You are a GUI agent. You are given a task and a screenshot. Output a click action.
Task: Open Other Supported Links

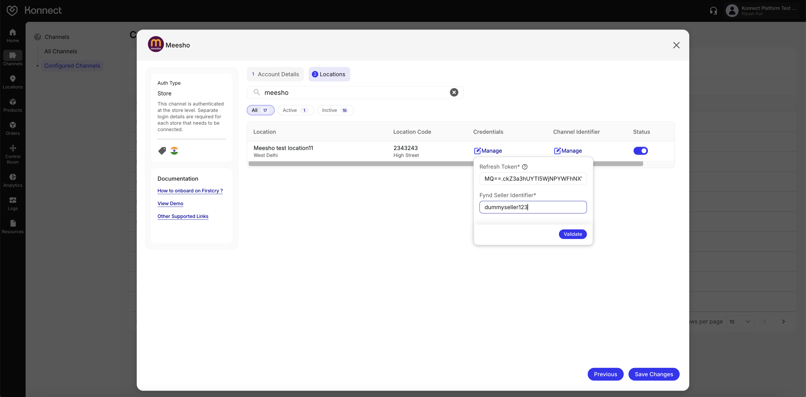pos(183,216)
